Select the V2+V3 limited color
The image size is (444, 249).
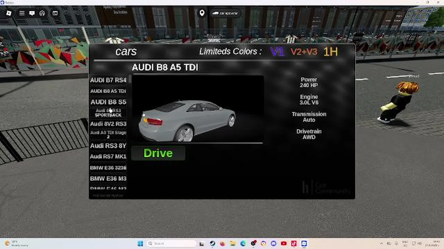[304, 52]
